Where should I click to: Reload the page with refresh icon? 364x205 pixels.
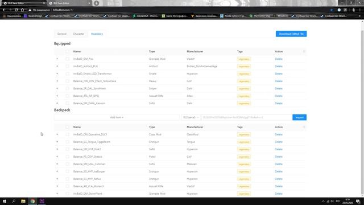click(x=16, y=10)
